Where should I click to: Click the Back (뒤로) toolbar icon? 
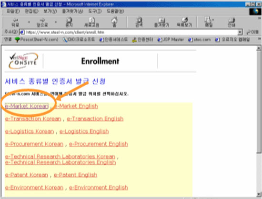(15, 22)
